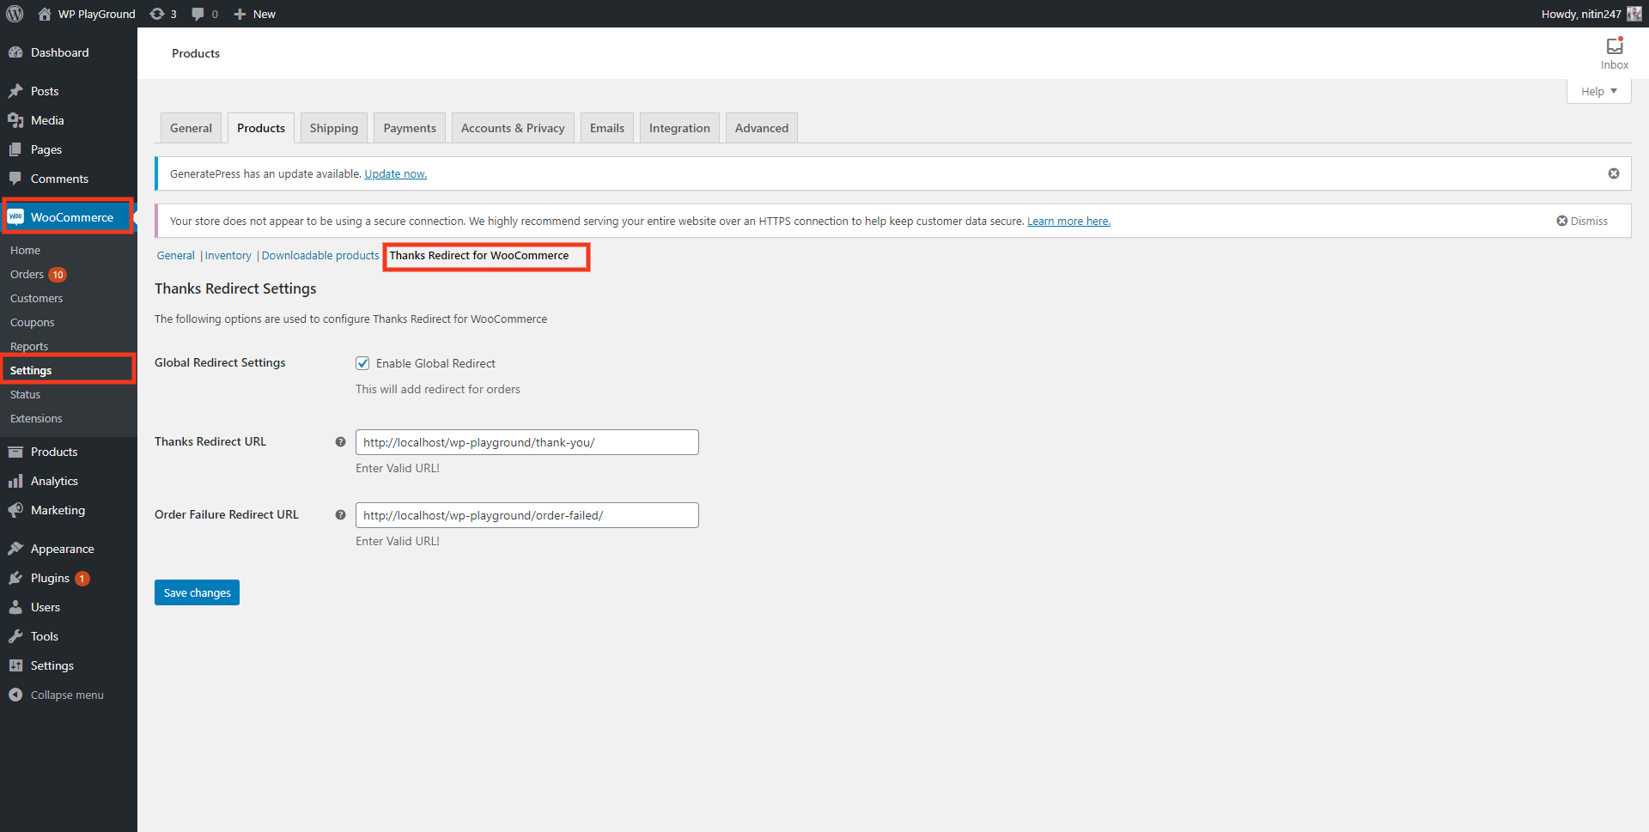1649x832 pixels.
Task: Click the Learn more here link
Action: (x=1068, y=221)
